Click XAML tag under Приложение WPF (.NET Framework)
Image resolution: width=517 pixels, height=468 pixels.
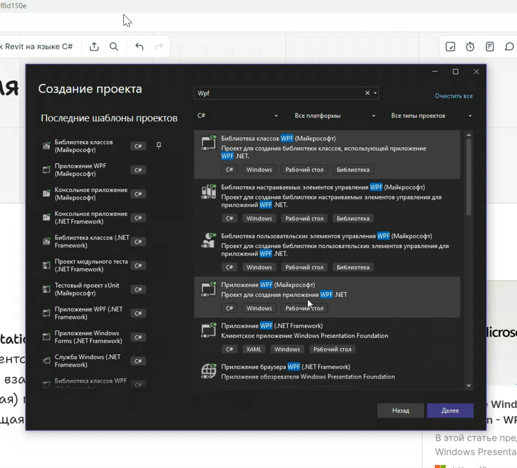pyautogui.click(x=254, y=349)
